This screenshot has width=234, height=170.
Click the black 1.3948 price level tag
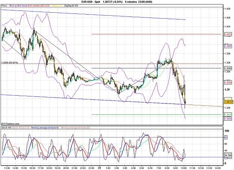228,68
